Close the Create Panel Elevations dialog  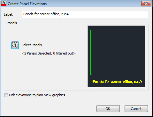point(146,4)
